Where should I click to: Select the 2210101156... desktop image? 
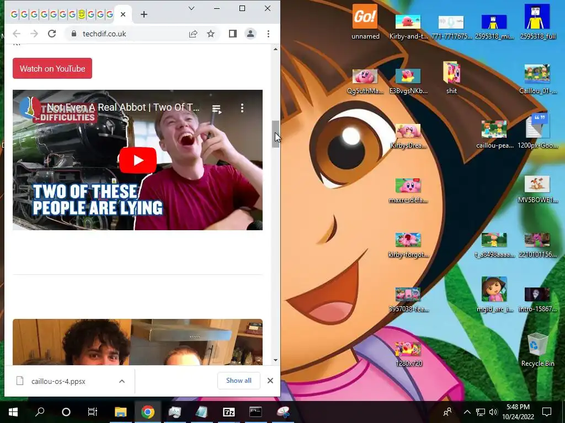pos(537,245)
